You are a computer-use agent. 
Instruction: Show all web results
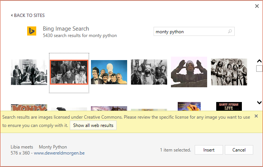93,125
